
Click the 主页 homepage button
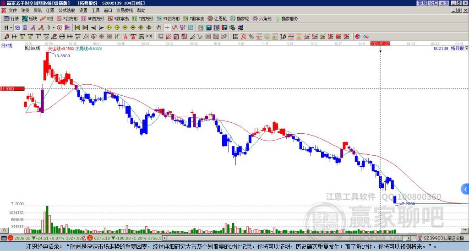pyautogui.click(x=444, y=3)
